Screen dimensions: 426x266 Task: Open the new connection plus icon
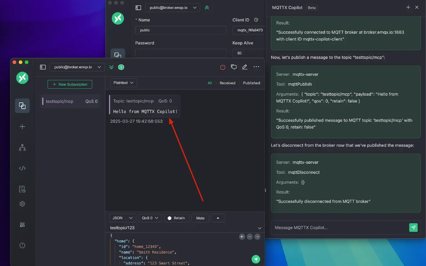pos(22,127)
